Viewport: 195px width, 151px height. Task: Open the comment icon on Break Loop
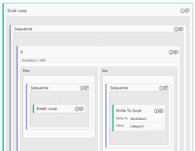click(x=82, y=109)
